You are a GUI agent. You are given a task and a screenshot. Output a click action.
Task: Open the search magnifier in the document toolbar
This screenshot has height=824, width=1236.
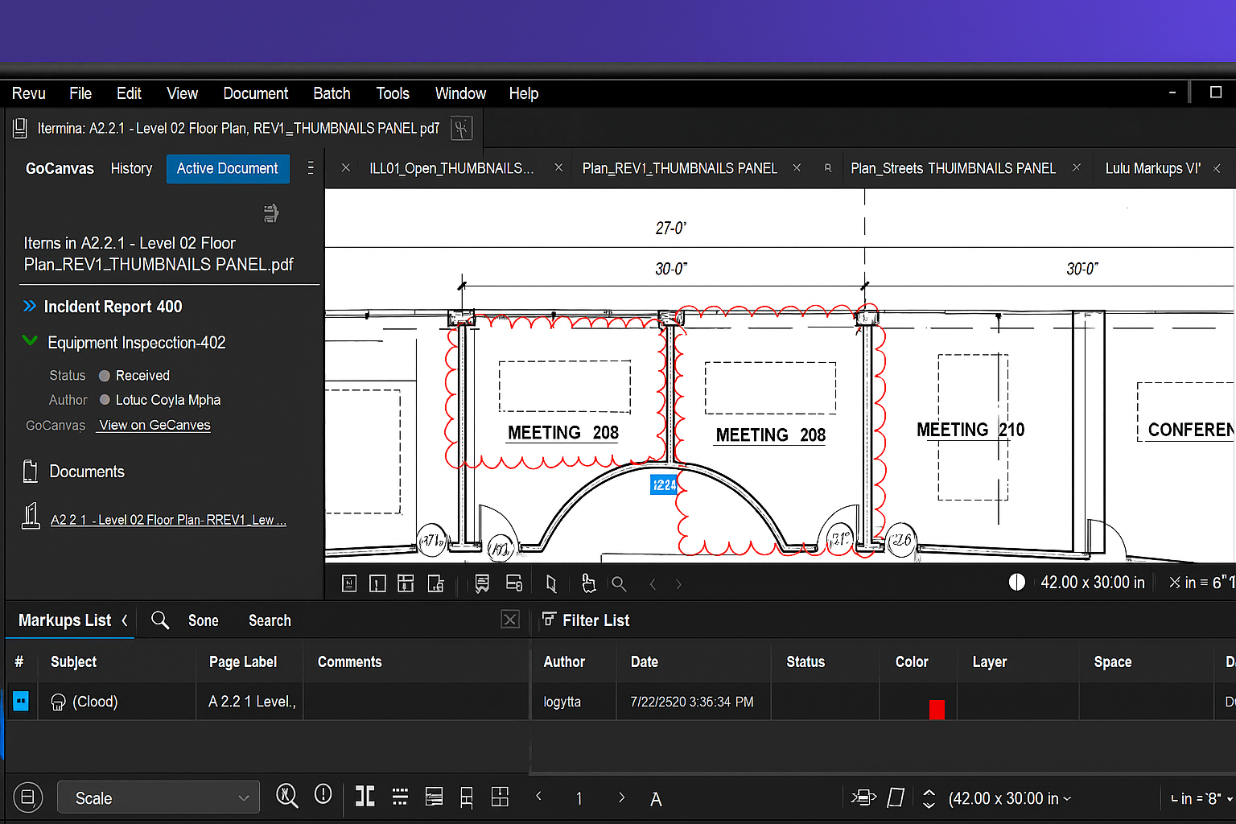pos(618,583)
